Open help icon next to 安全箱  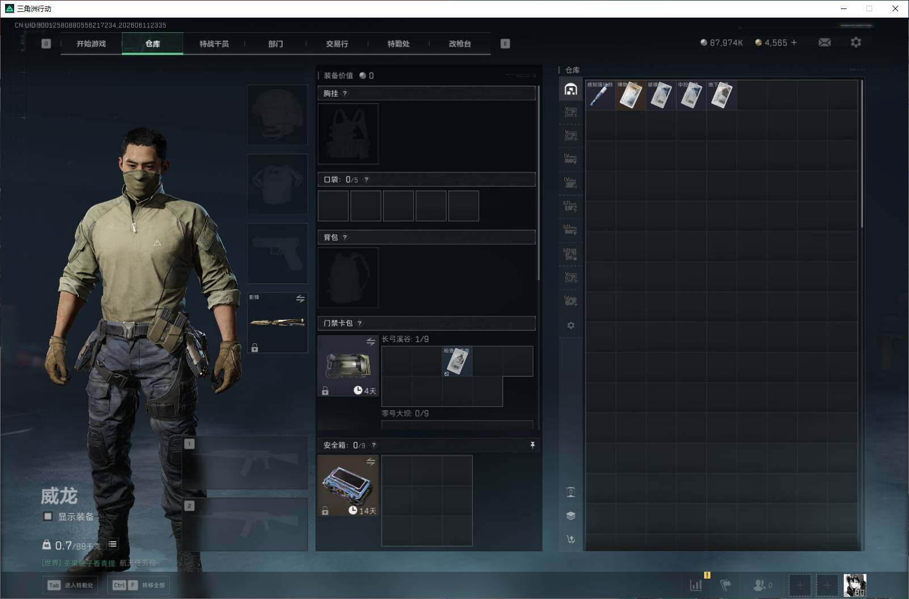click(x=373, y=445)
